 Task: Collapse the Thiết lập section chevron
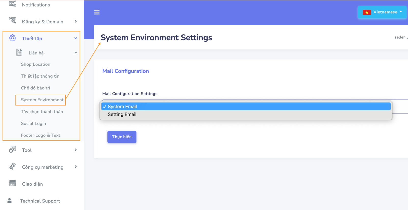(x=76, y=38)
